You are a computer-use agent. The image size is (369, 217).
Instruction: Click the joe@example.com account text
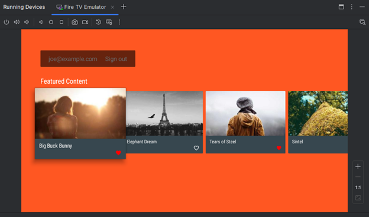73,59
